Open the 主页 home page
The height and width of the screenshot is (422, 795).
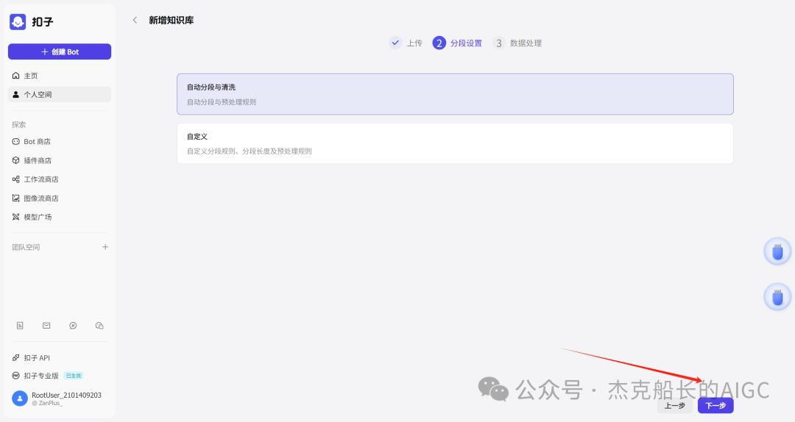click(60, 76)
